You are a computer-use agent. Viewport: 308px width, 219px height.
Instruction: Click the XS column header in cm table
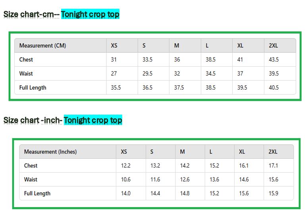coord(114,46)
